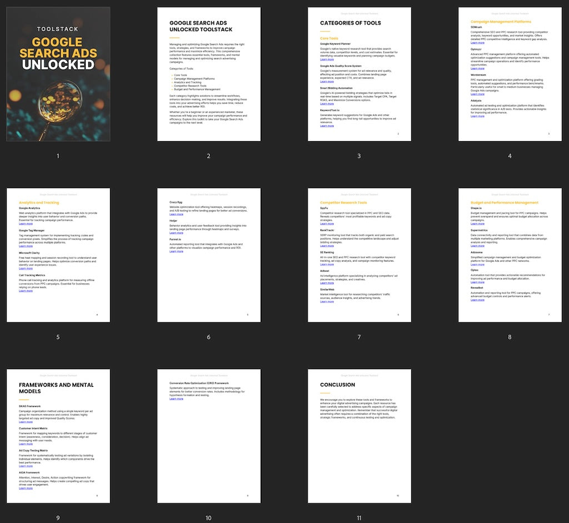This screenshot has width=569, height=523.
Task: Click Learn more beneath SpyFu description
Action: tap(327, 224)
